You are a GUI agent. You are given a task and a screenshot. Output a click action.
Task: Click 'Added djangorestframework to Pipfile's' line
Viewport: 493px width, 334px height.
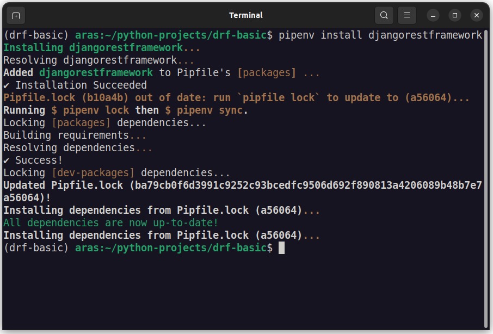(162, 73)
